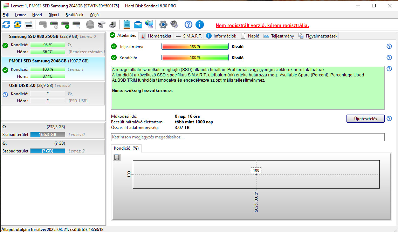Click the disk with small boxes icon
398x232 pixels.
click(x=102, y=25)
